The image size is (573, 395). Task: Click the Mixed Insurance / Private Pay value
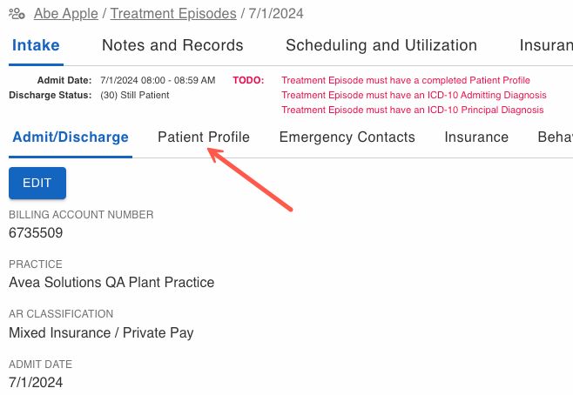[101, 332]
